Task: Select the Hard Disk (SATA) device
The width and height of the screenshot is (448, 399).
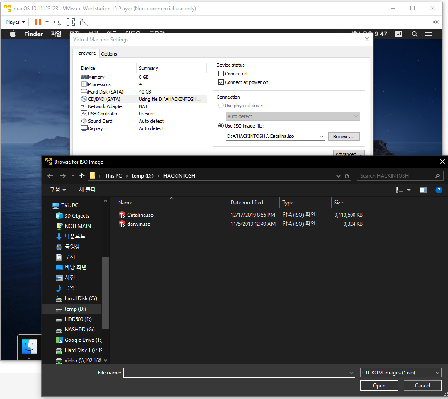Action: 143,92
